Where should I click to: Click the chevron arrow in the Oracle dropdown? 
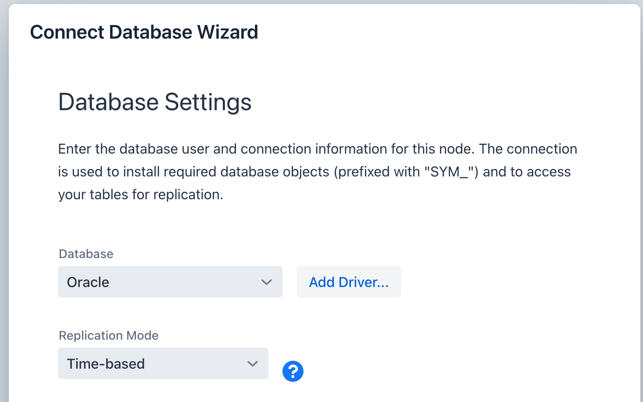267,282
